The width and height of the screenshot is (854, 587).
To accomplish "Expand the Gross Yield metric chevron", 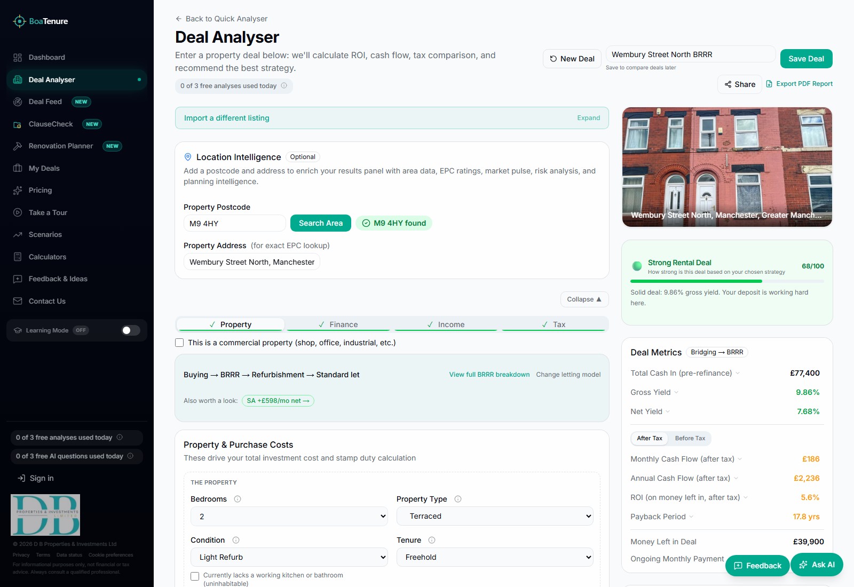I will [x=676, y=392].
